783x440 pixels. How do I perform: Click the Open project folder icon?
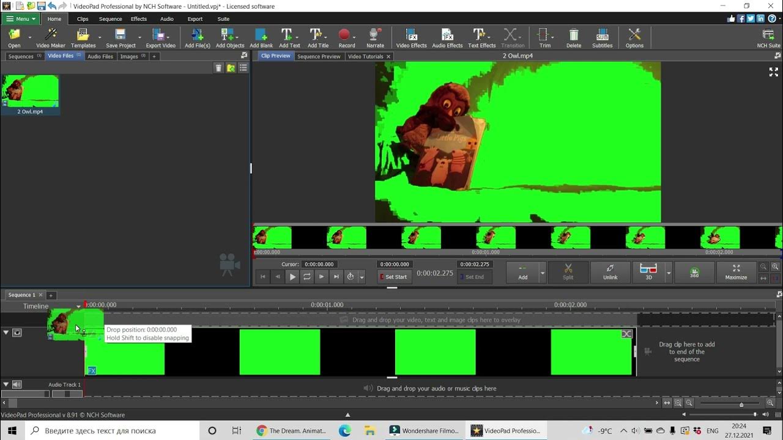tap(14, 38)
